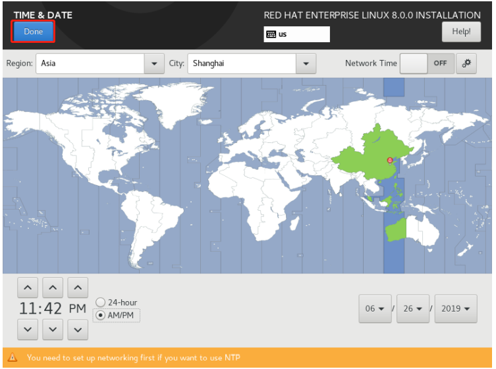Screen dimensions: 496x369
Task: Click the Done button
Action: tap(33, 32)
